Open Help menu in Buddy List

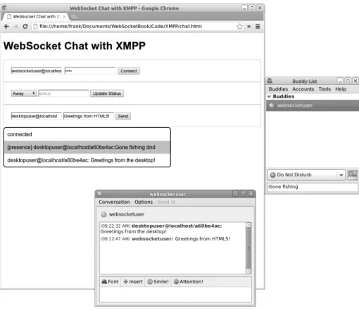coord(341,89)
